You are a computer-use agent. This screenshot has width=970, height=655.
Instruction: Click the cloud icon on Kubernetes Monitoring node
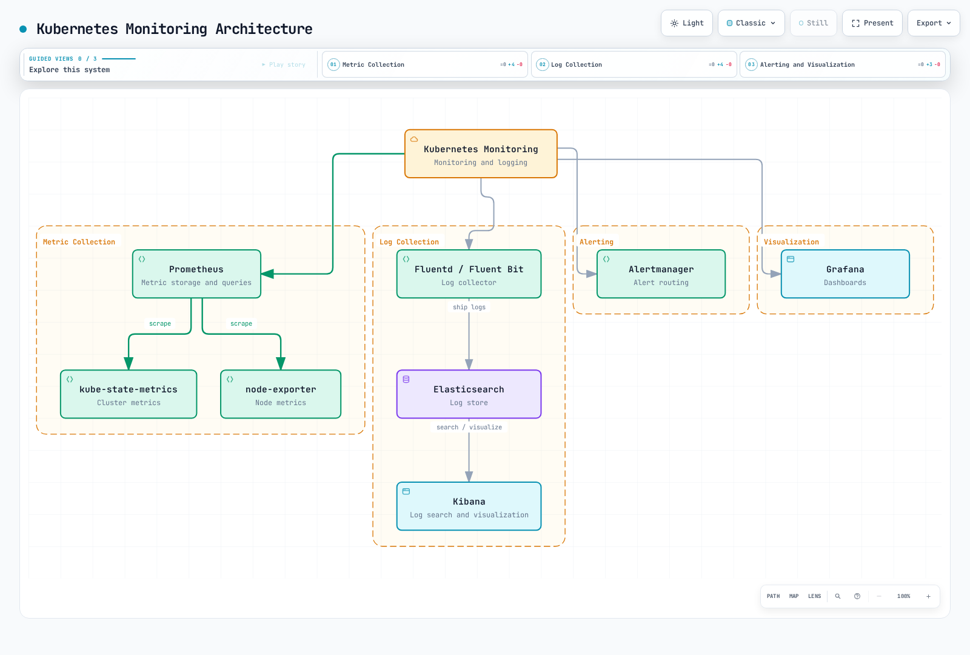coord(414,139)
